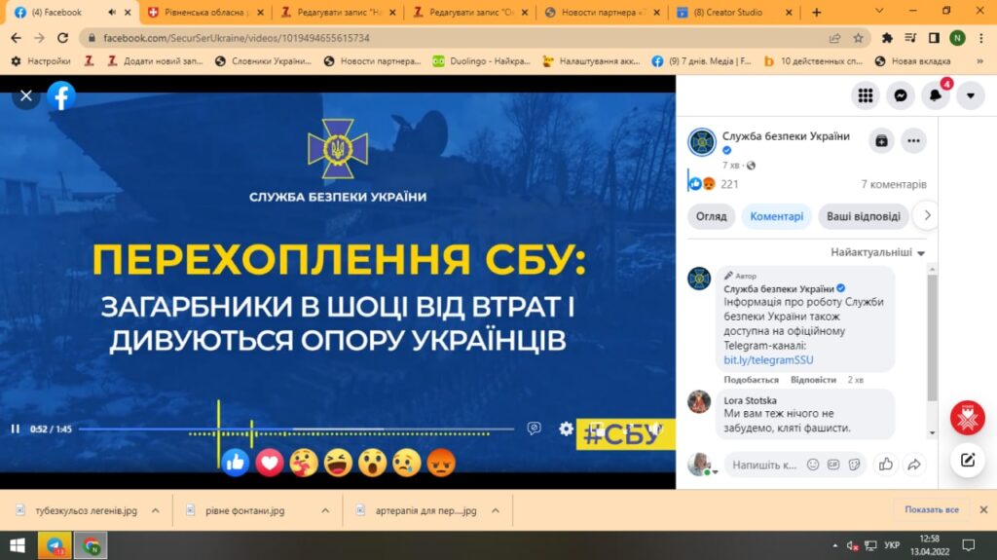
Task: Bookmark this page with star icon
Action: [x=858, y=38]
